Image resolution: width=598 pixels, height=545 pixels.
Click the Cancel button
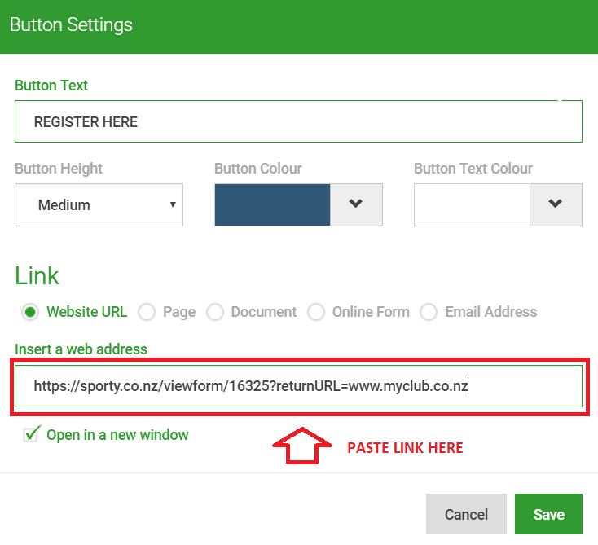466,514
